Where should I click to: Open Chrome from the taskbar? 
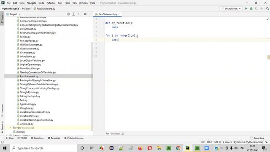(178, 148)
